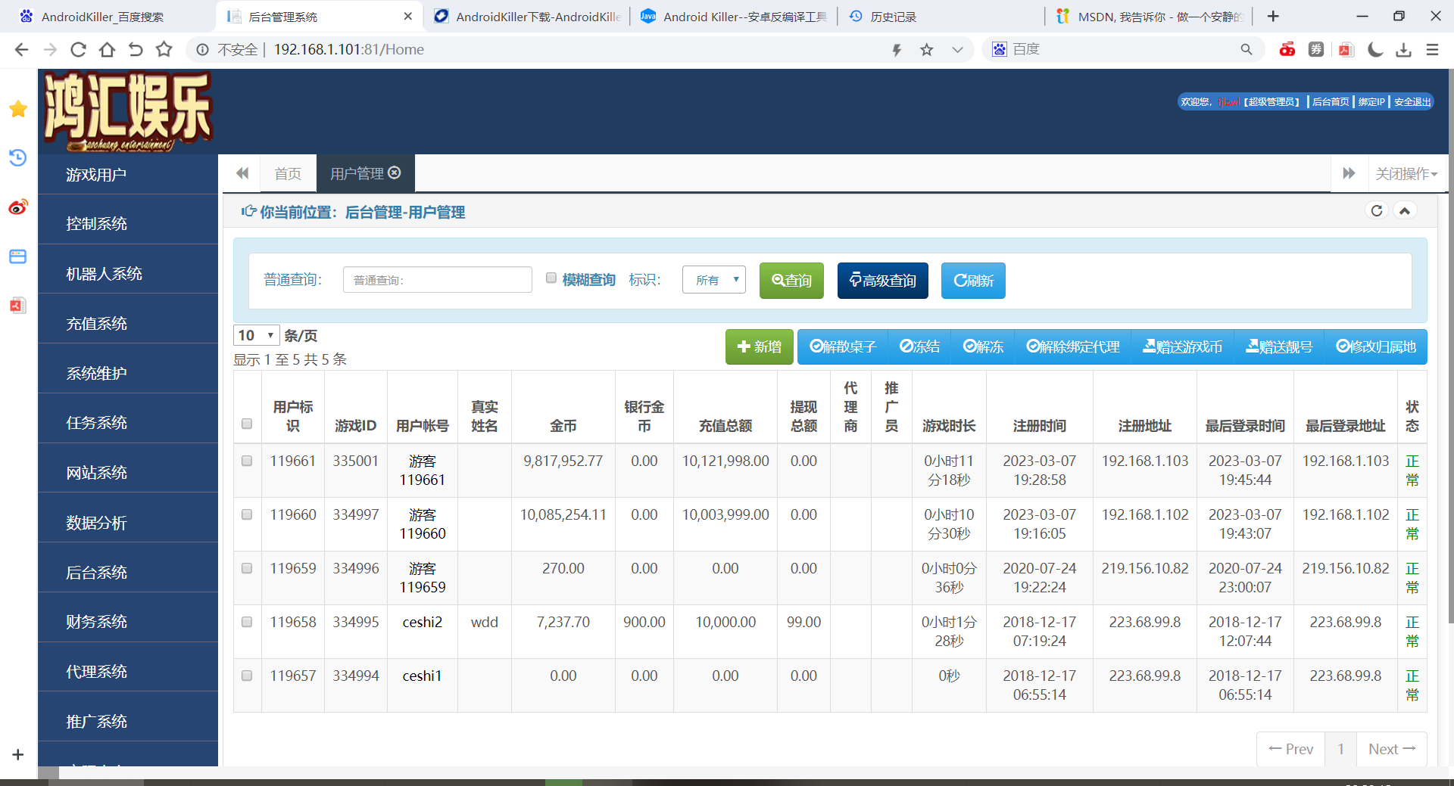1454x786 pixels.
Task: Enable the 模糊查询 checkbox
Action: pos(551,278)
